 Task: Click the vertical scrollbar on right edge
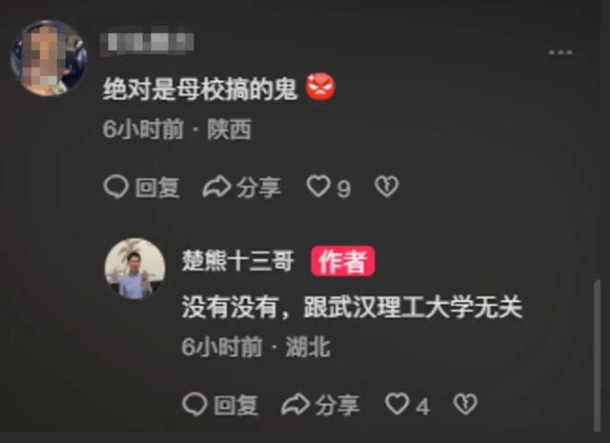point(598,355)
